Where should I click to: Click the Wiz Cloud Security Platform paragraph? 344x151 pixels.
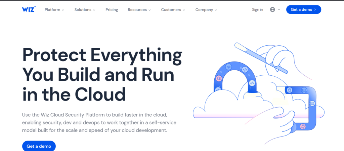(99, 122)
